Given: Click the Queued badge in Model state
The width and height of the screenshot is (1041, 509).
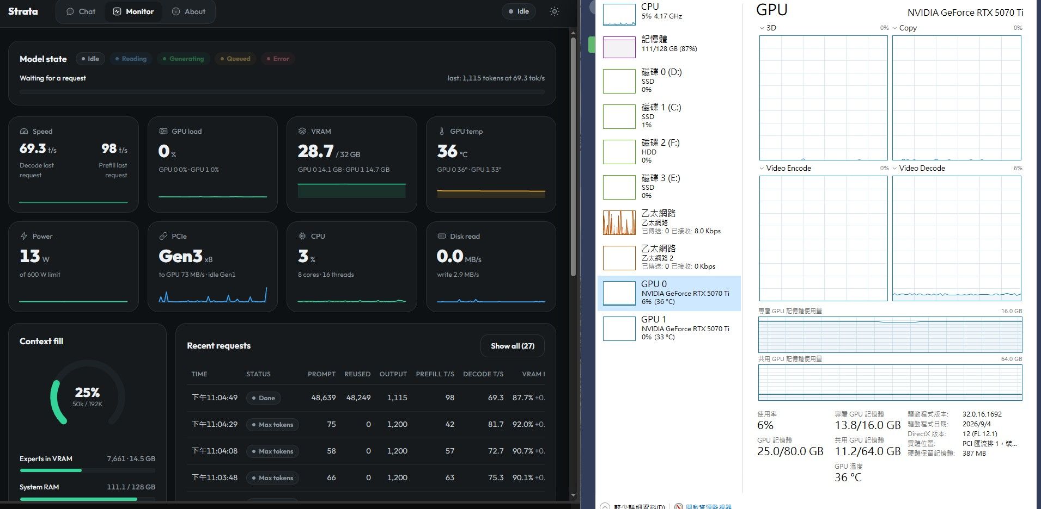Looking at the screenshot, I should (x=235, y=59).
